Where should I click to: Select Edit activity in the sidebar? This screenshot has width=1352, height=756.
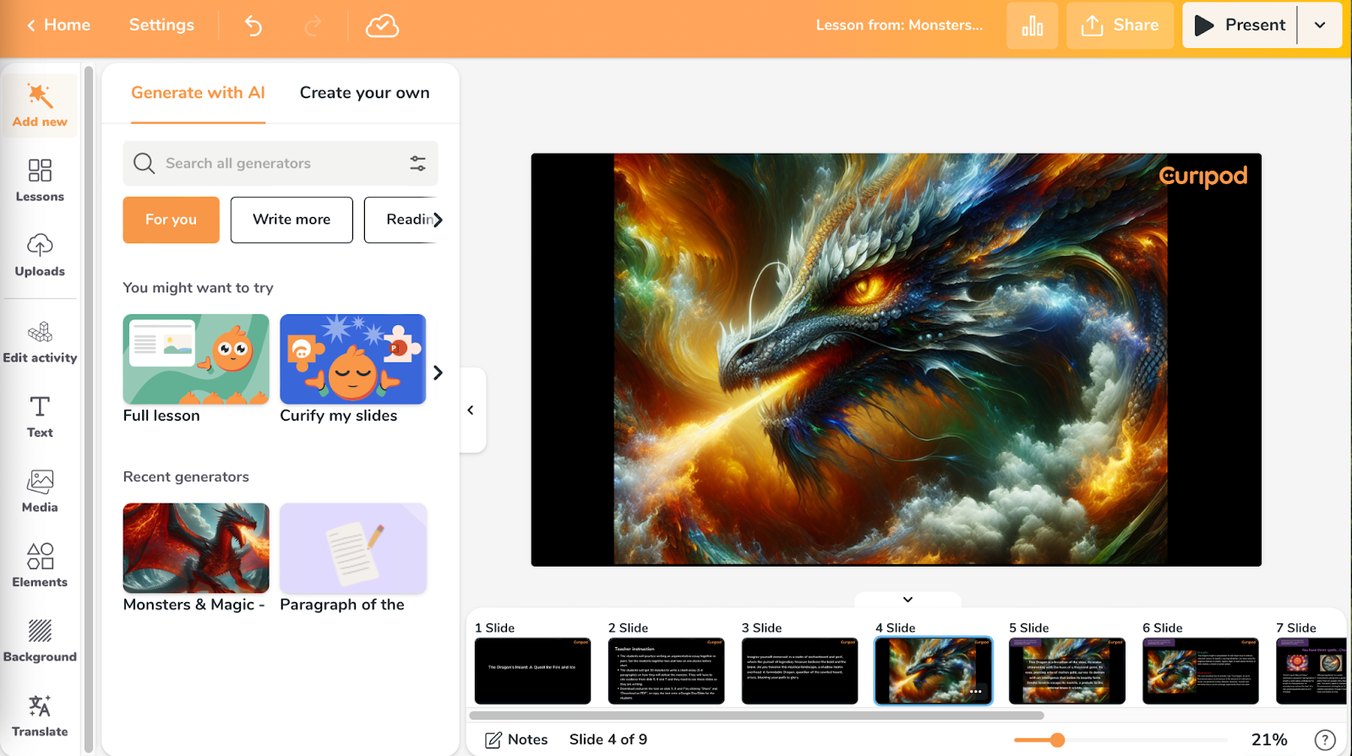click(x=40, y=342)
